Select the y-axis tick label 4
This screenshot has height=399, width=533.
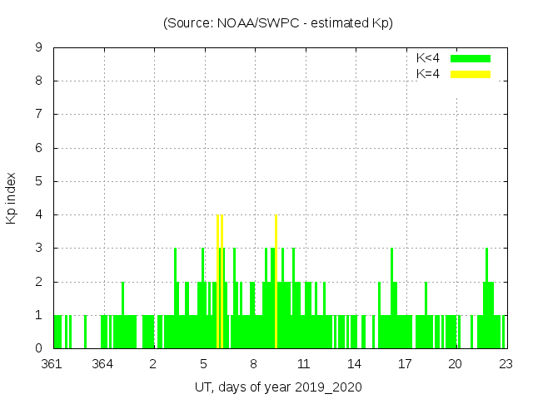click(38, 214)
